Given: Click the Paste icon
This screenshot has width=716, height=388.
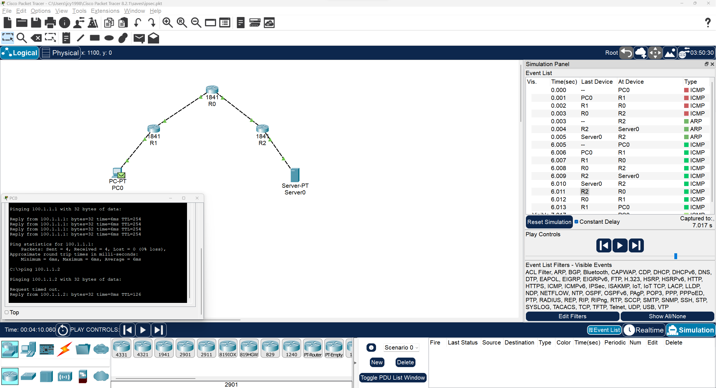Looking at the screenshot, I should [123, 23].
